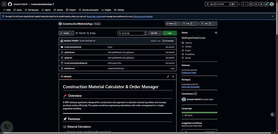
Task: Dismiss the Copilot data training banner
Action: pos(272,16)
